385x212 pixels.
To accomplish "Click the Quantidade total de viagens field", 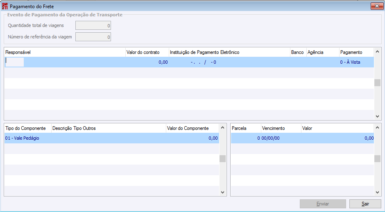I will [x=93, y=25].
